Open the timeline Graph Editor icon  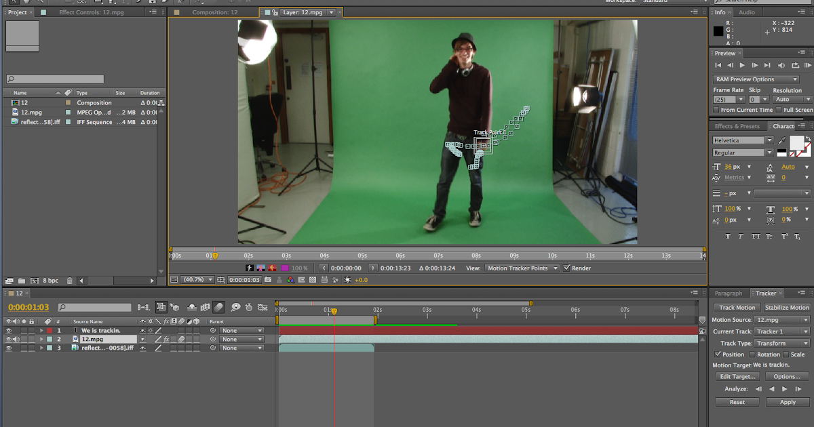pyautogui.click(x=262, y=307)
